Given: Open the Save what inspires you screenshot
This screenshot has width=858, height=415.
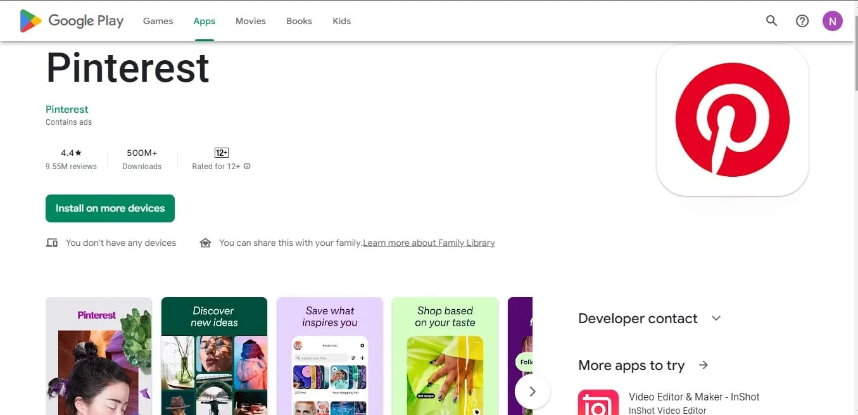Looking at the screenshot, I should [330, 356].
